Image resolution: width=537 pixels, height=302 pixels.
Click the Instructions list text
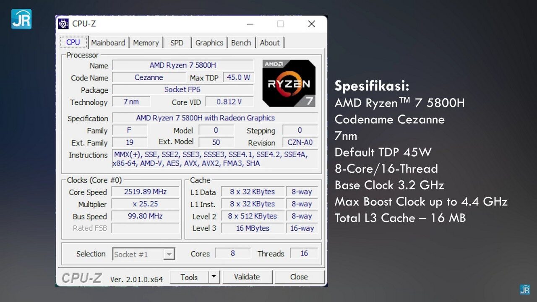(x=215, y=159)
